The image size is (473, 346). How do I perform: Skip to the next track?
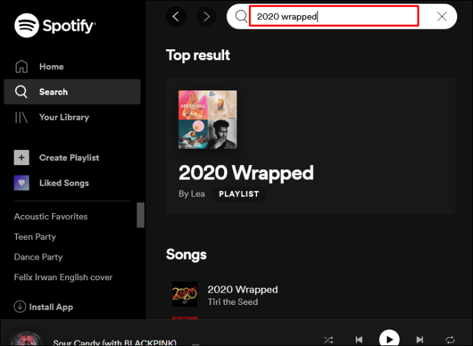point(420,340)
